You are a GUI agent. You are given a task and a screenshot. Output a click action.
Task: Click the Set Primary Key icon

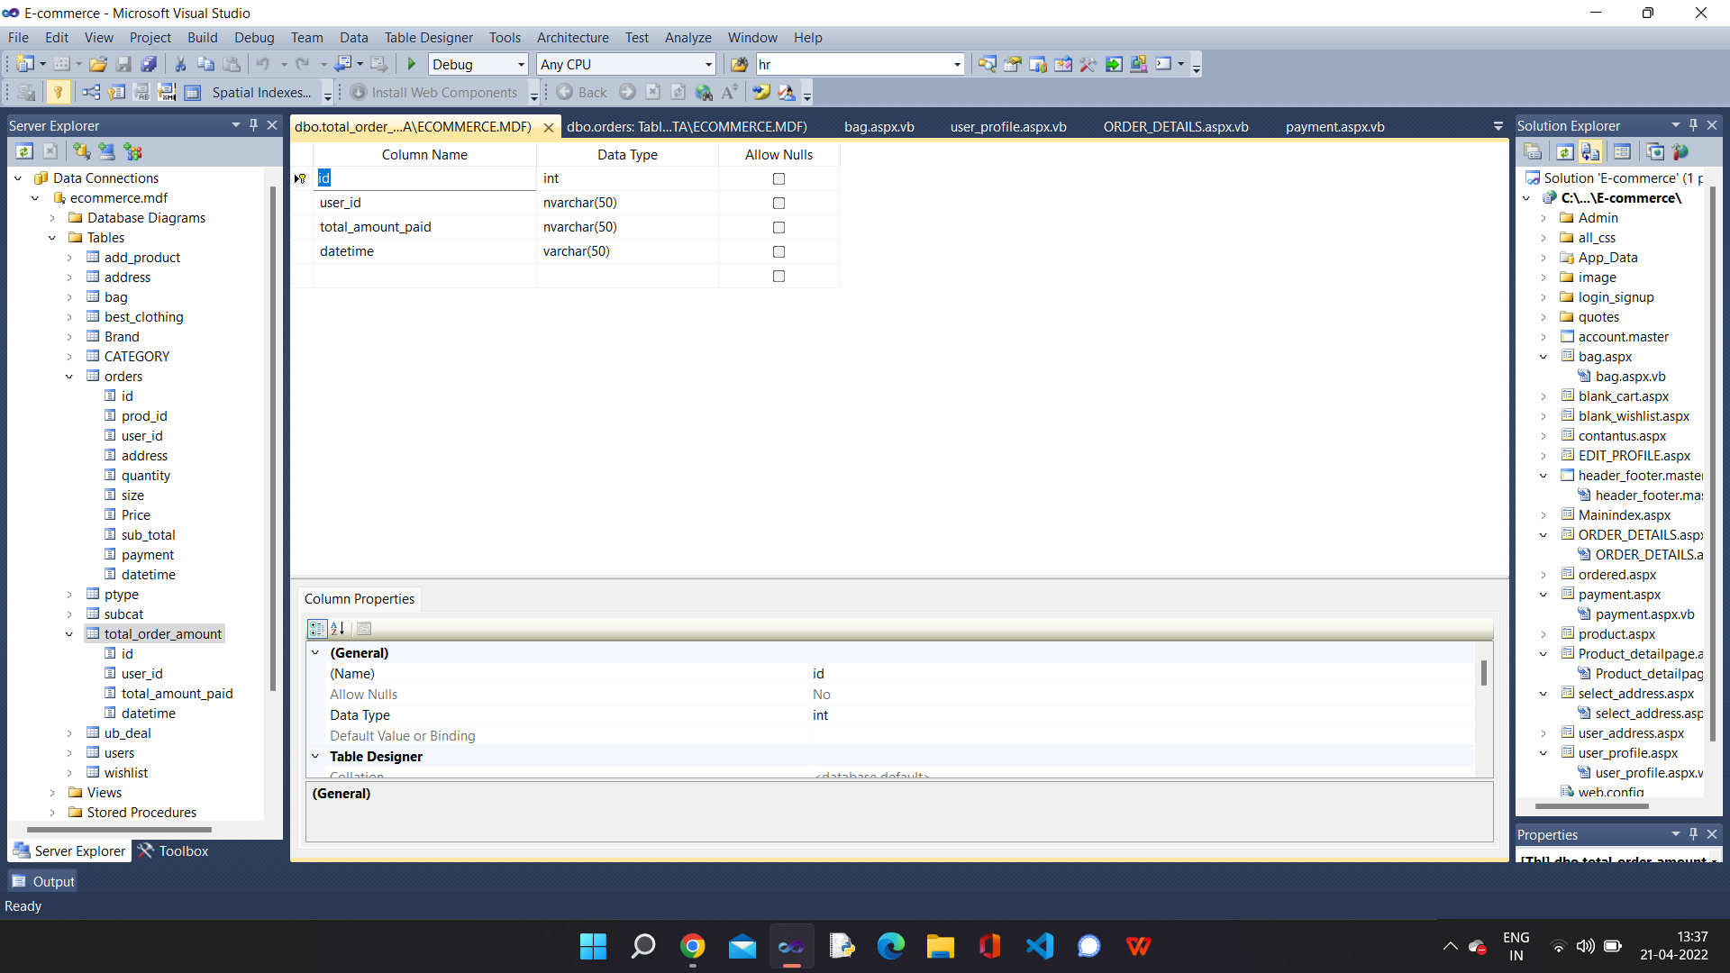tap(58, 92)
